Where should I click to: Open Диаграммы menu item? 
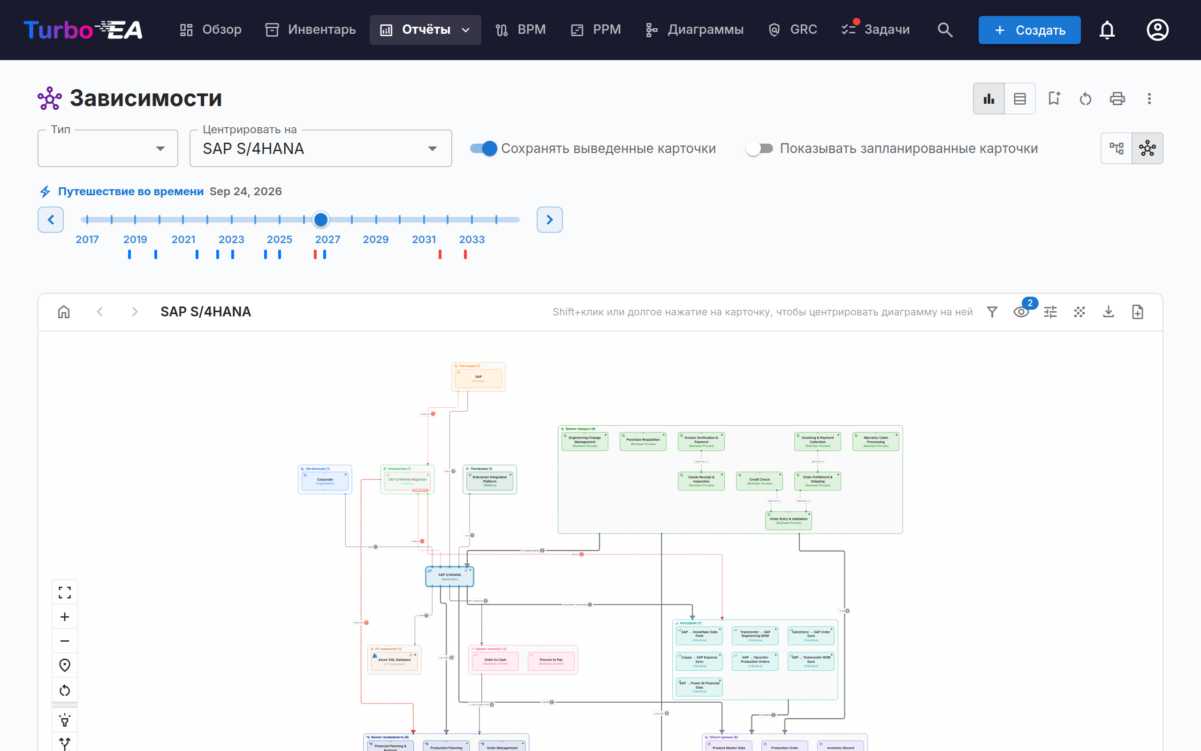[694, 30]
